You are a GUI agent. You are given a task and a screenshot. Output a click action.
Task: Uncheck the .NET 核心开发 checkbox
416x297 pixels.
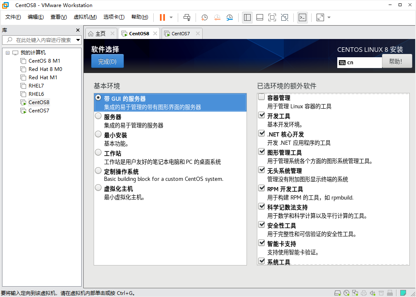(261, 133)
